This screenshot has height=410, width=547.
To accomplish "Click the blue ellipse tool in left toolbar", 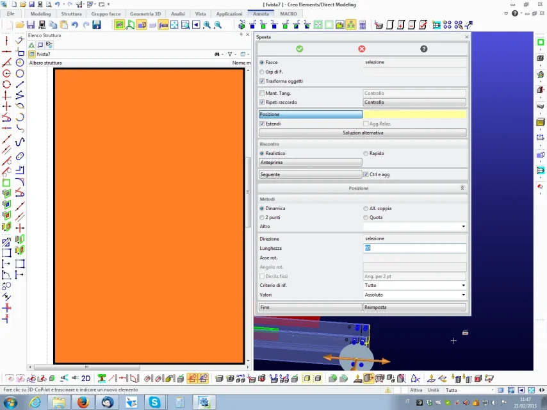I will 20,156.
